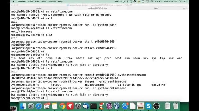Open the Open Auth app in Dock

coord(141,106)
